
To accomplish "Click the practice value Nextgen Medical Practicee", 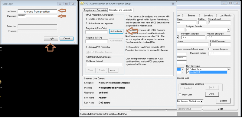I will coord(112,88).
